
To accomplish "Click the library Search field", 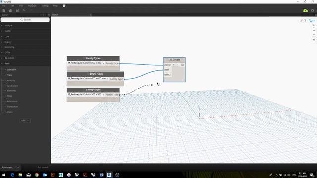I will [25, 20].
